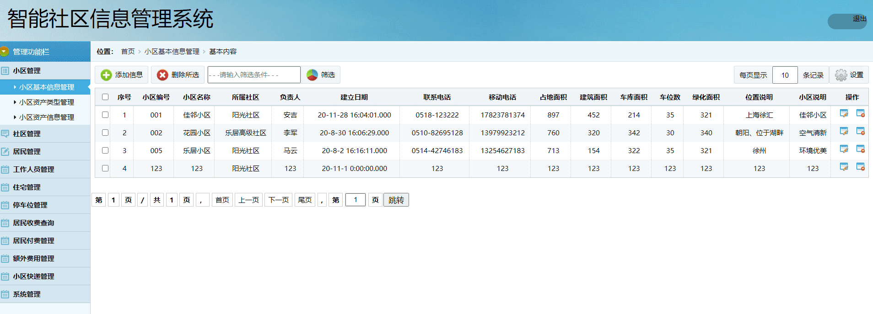Click the 跳转 jump button
Image resolution: width=873 pixels, height=314 pixels.
point(396,200)
